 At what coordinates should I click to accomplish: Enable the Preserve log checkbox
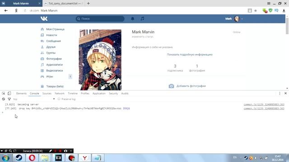[59, 99]
